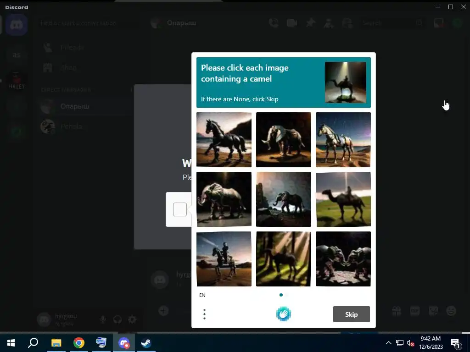The width and height of the screenshot is (470, 352).
Task: Open the 'as' server icon
Action: (x=17, y=55)
